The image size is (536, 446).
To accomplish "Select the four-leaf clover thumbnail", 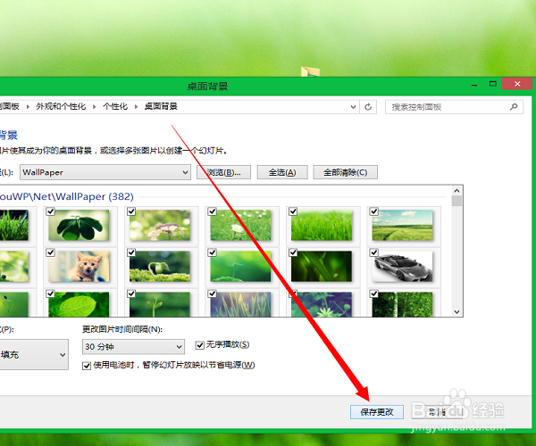I will 79,225.
